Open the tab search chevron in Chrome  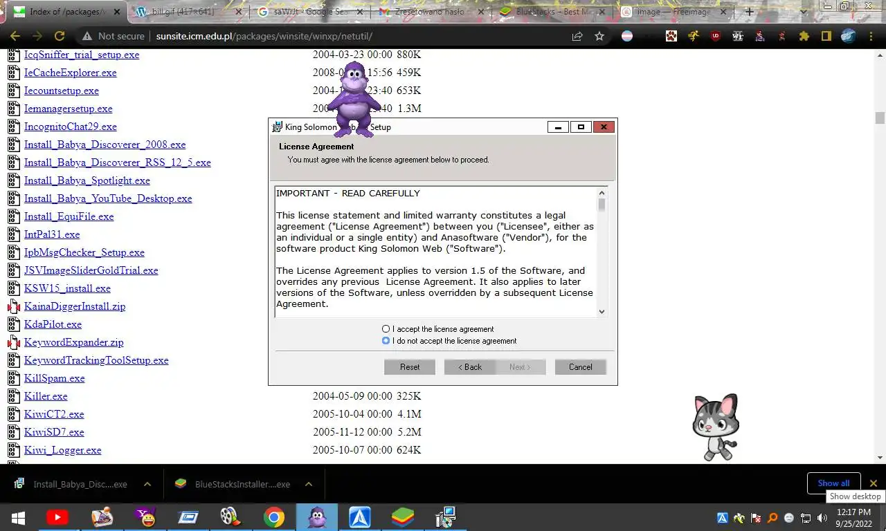(803, 12)
